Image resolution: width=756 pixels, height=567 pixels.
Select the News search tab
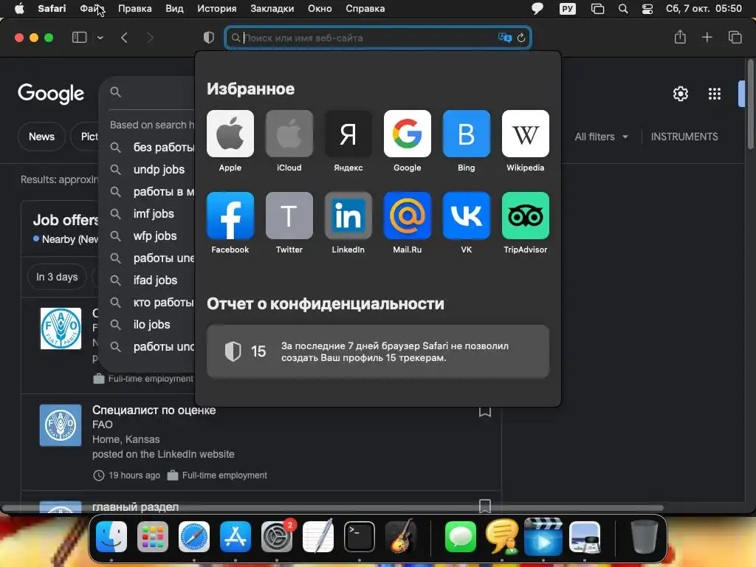tap(41, 137)
